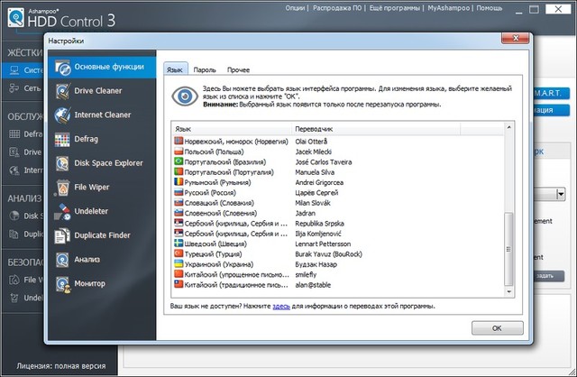Click the Defrag settings icon
Screen dimensions: 577x377
(62, 140)
